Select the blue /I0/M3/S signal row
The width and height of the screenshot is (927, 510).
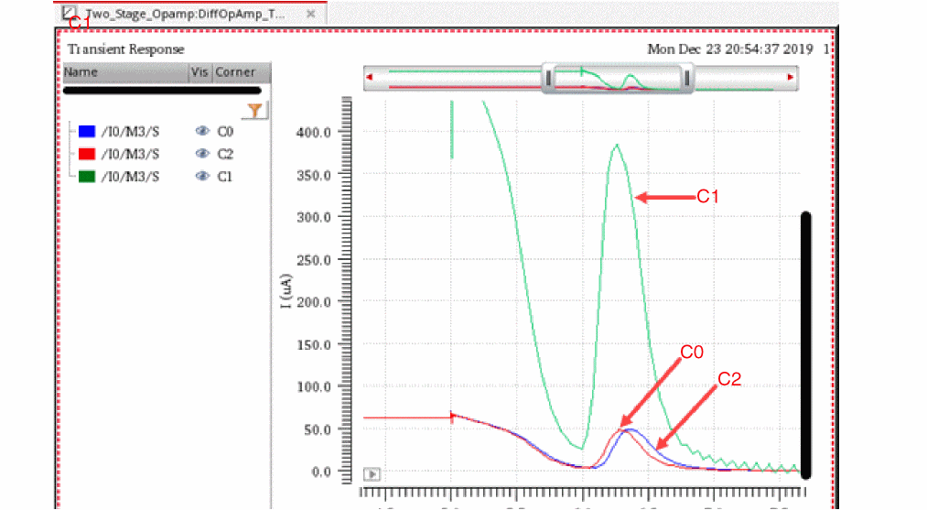coord(156,131)
